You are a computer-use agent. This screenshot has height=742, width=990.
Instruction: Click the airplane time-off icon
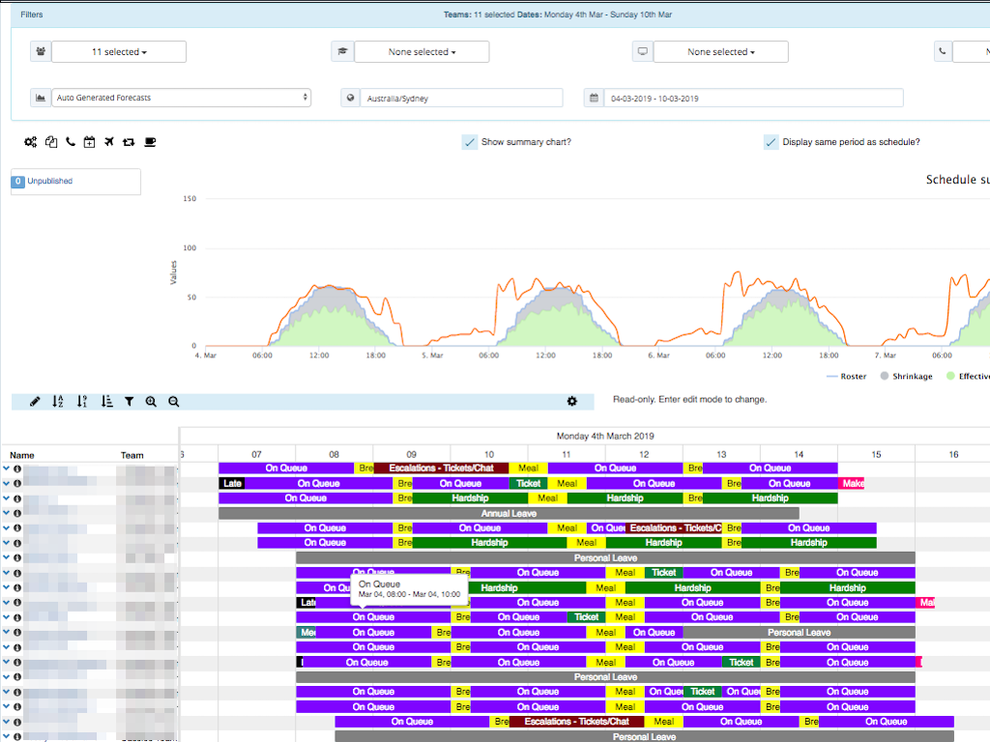[109, 142]
